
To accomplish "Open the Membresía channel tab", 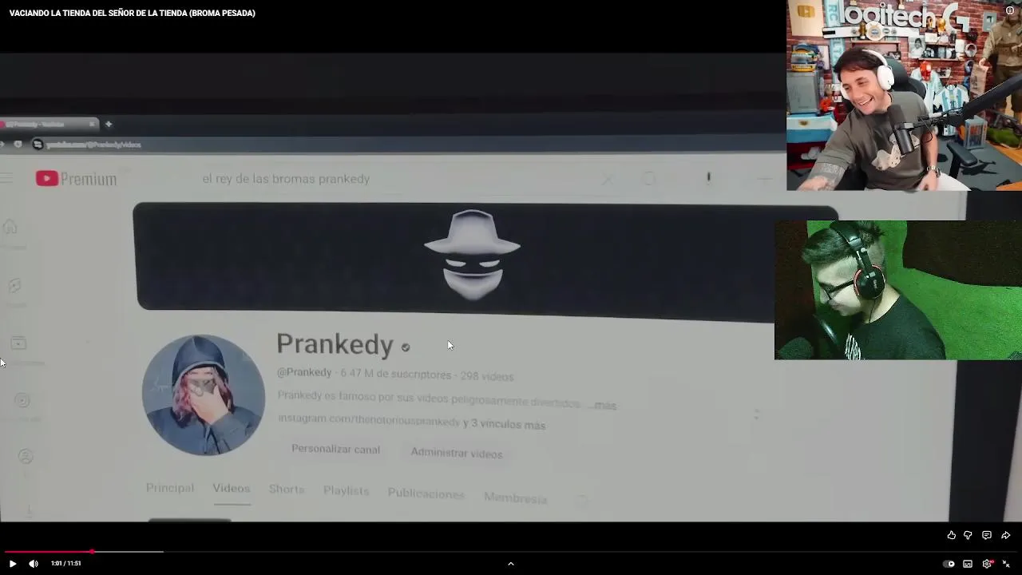I will click(x=515, y=498).
